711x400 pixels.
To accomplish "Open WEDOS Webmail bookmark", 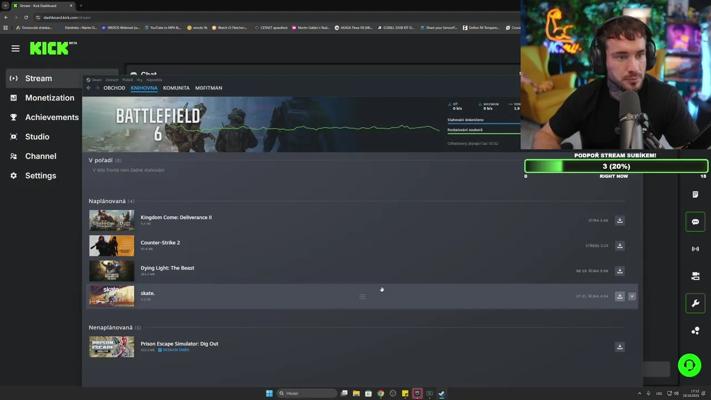I will (121, 27).
